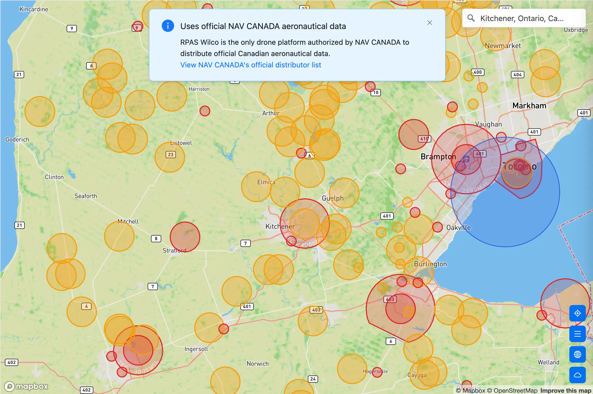Click the Cayuga map label

[x=417, y=375]
